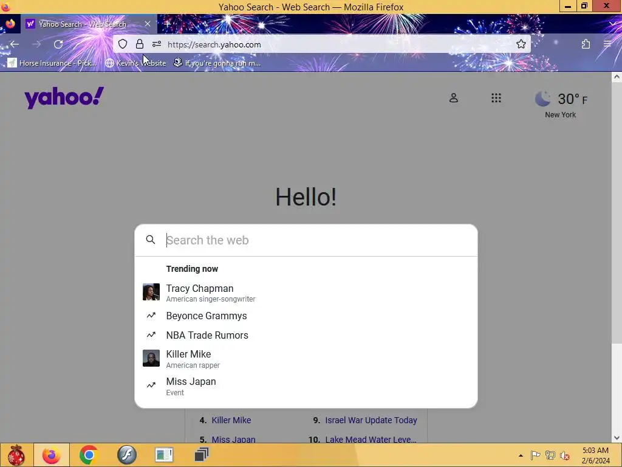
Task: Open the taskbar clock showing 5:03 AM
Action: (595, 455)
